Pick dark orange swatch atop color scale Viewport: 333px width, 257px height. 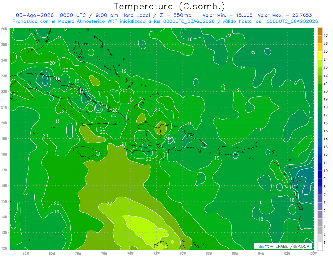[320, 32]
